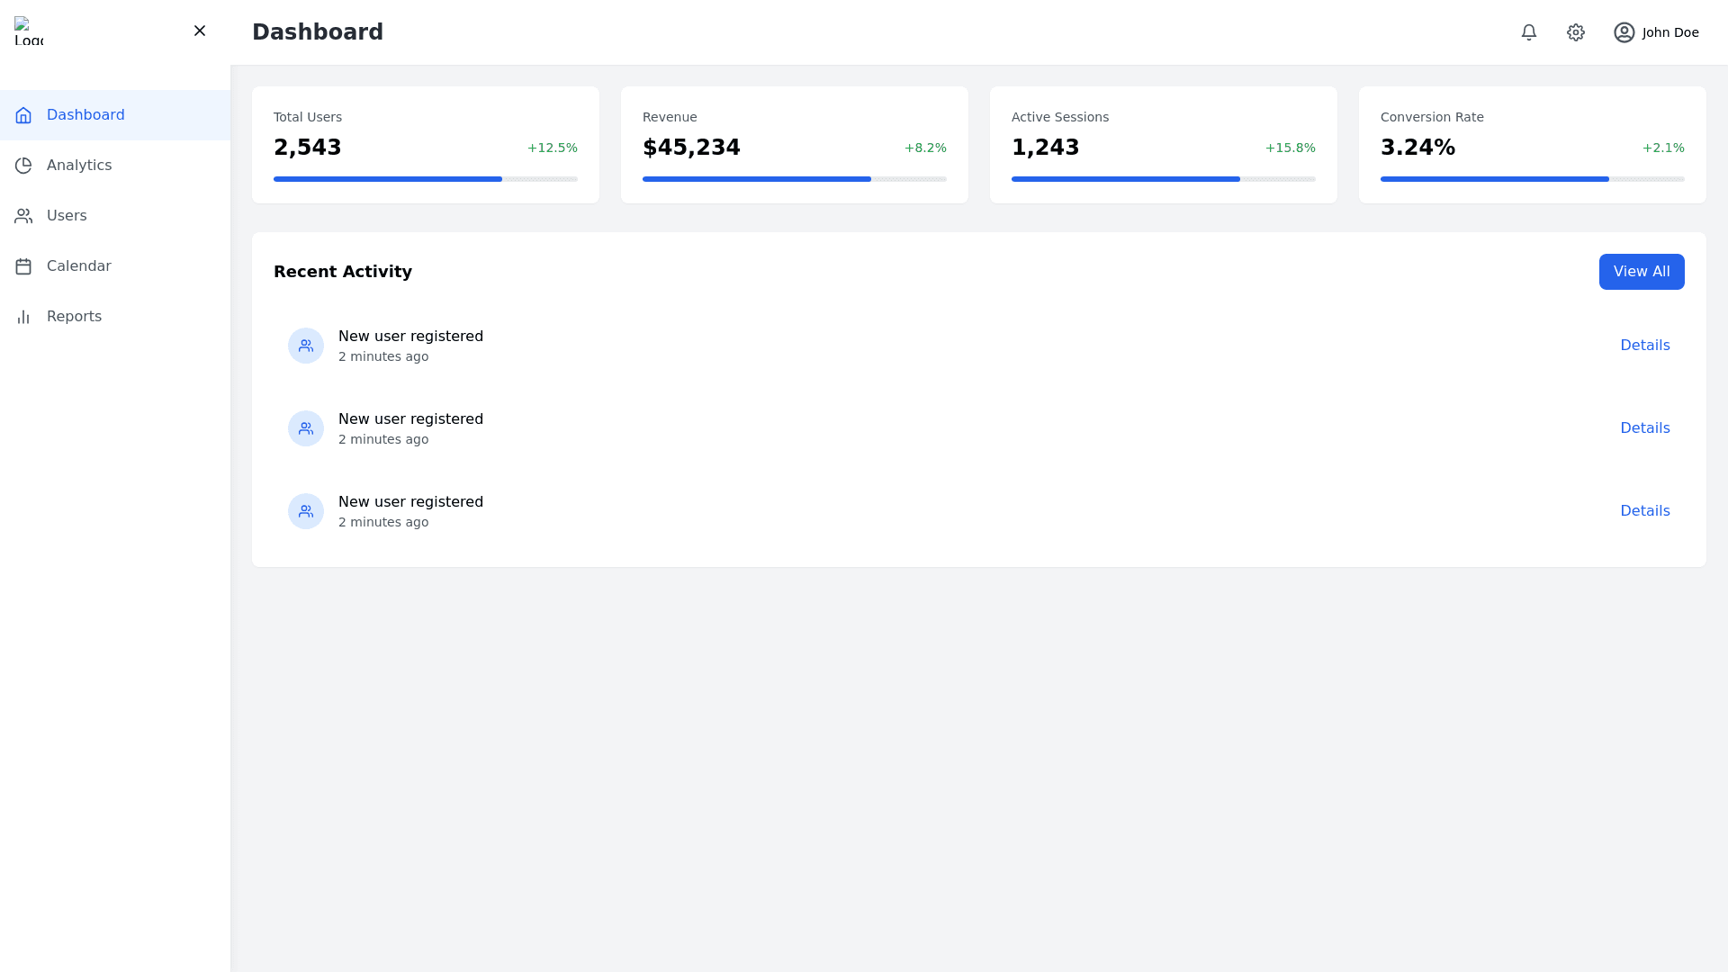Click the Total Users progress bar
1728x972 pixels.
pyautogui.click(x=425, y=179)
